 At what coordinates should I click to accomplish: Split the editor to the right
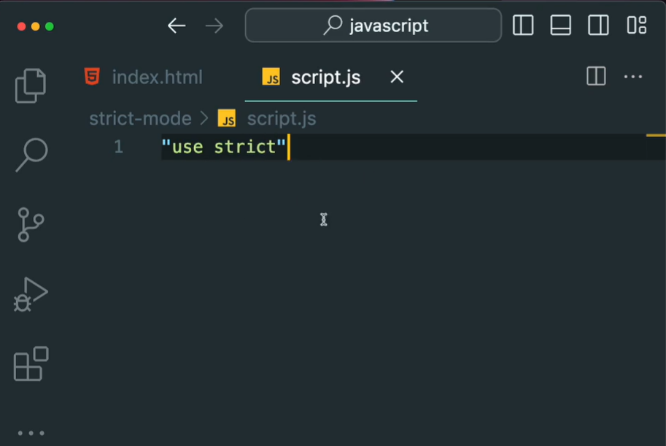596,77
